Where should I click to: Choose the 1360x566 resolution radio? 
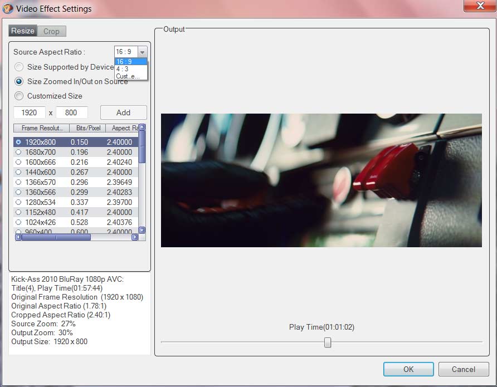(x=18, y=192)
